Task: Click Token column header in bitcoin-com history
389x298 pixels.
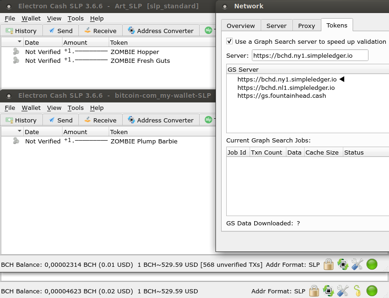Action: (x=162, y=131)
